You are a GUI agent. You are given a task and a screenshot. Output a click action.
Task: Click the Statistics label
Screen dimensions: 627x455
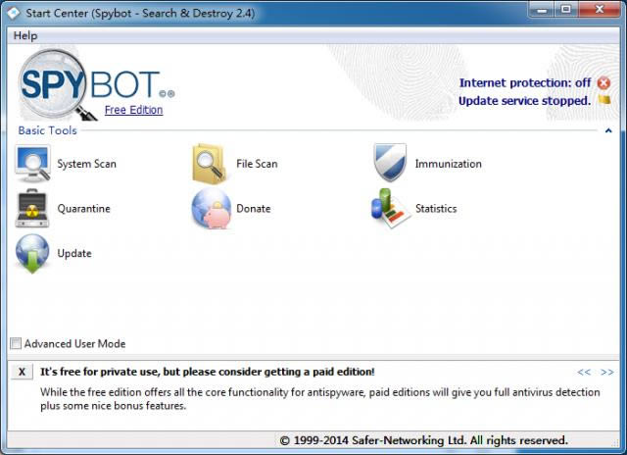click(436, 209)
